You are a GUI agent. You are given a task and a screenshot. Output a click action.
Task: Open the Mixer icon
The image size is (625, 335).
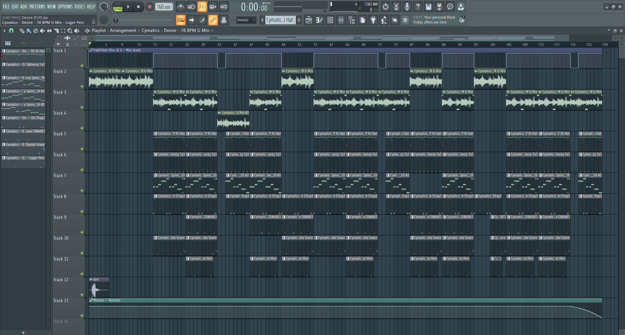point(341,20)
